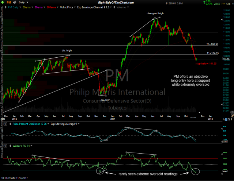Click the Wilder's RSI 14 label

[x=21, y=146]
